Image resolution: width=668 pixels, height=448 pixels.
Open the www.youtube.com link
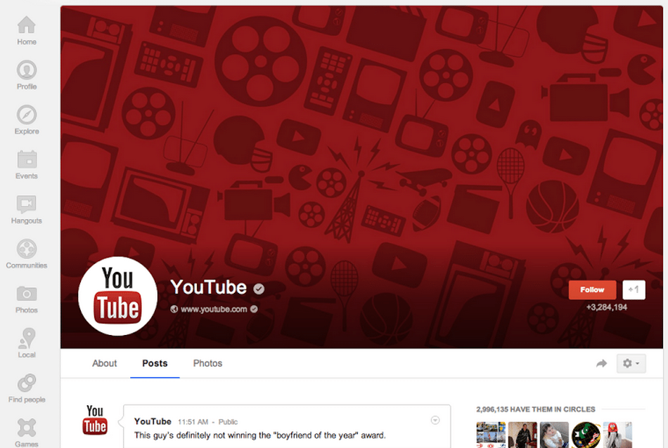coord(214,309)
